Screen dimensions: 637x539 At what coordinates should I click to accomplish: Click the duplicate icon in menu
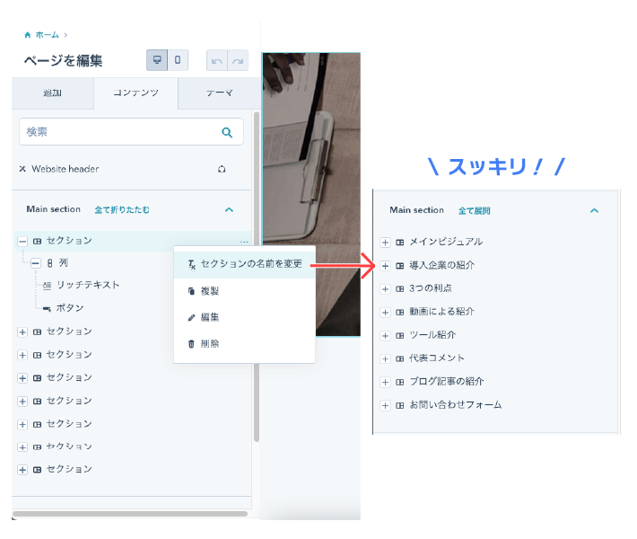[x=191, y=291]
